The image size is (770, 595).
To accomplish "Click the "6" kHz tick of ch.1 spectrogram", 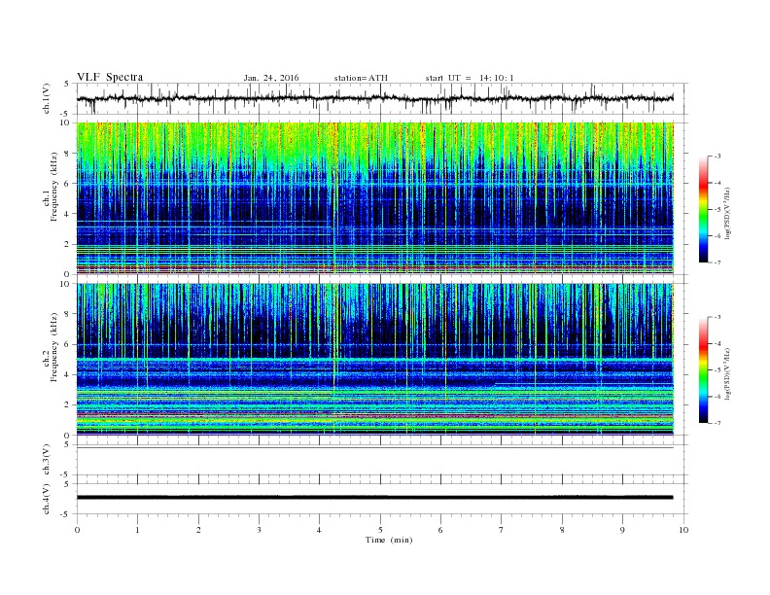I will 68,183.
